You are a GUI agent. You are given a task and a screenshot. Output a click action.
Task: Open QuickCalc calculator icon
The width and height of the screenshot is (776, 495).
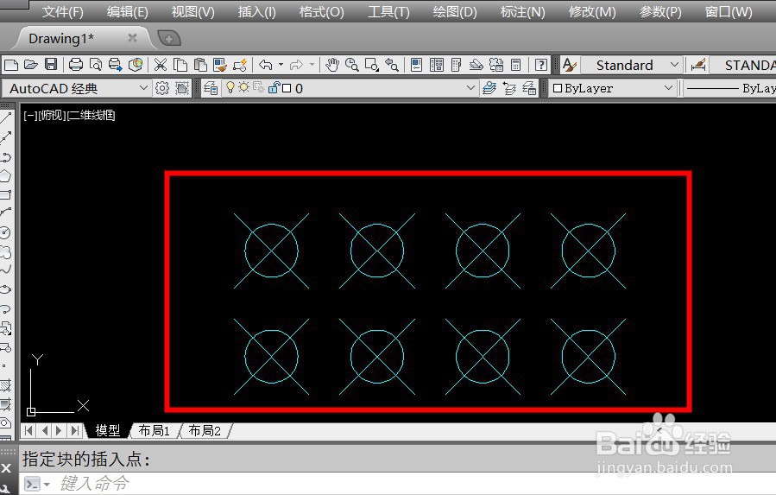pos(515,65)
